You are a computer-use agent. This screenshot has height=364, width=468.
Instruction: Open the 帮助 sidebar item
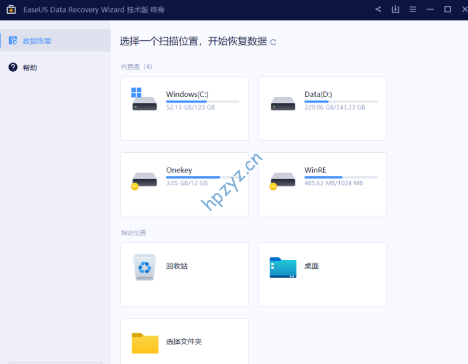click(30, 68)
